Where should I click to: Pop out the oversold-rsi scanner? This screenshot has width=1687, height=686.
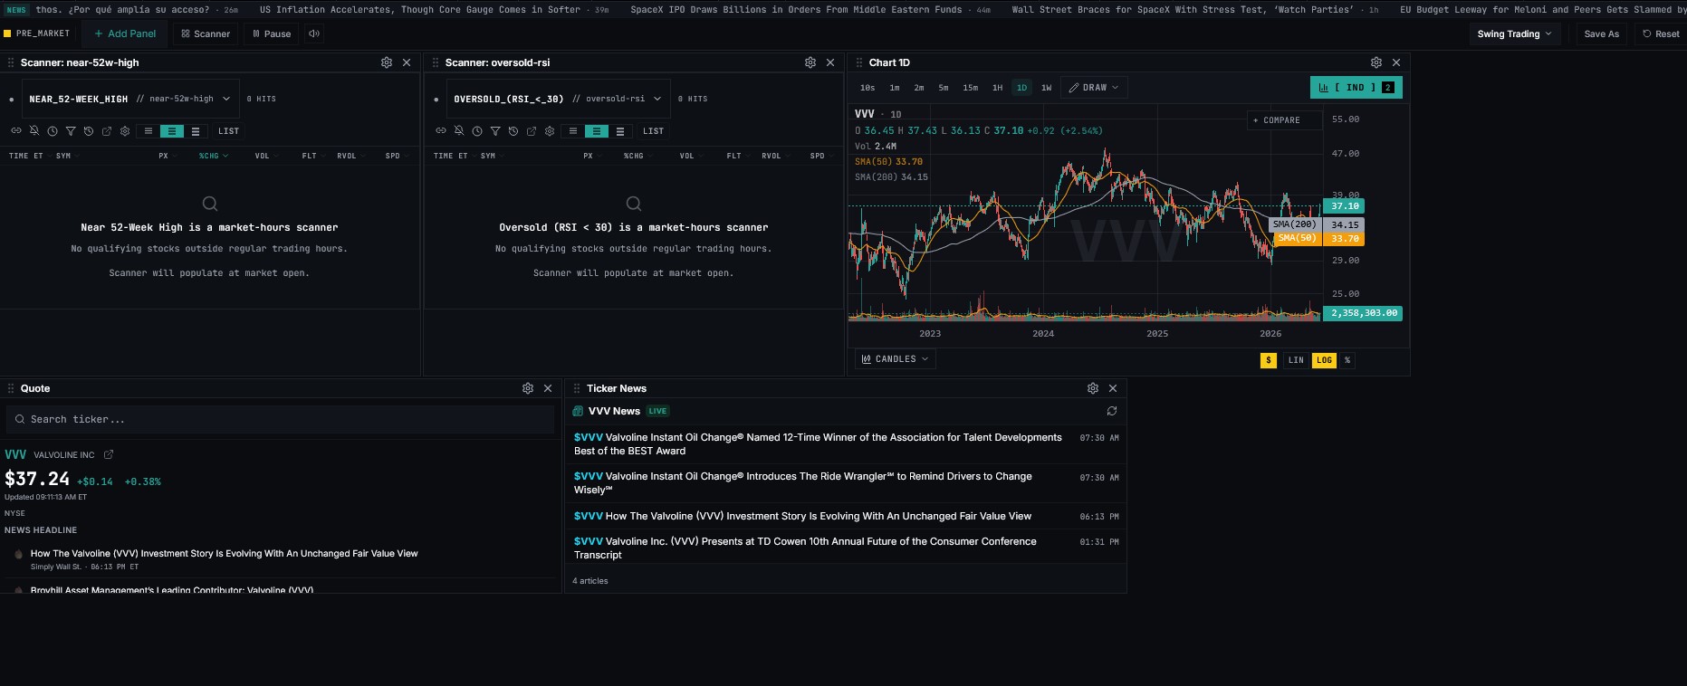coord(532,131)
